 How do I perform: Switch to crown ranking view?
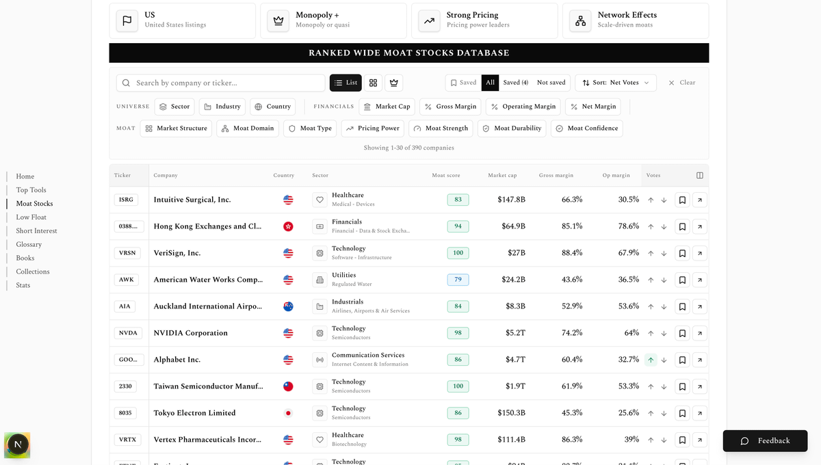(393, 83)
